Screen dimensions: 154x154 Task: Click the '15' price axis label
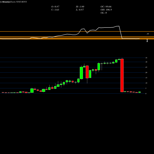click(x=146, y=78)
